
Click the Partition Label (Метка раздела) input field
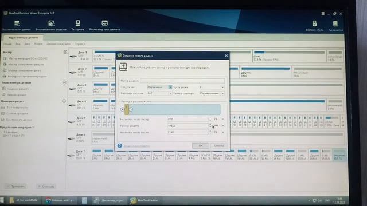click(x=182, y=81)
